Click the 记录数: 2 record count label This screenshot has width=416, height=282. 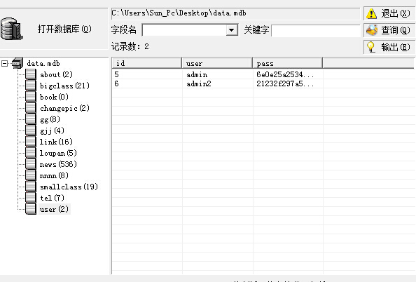pyautogui.click(x=130, y=47)
